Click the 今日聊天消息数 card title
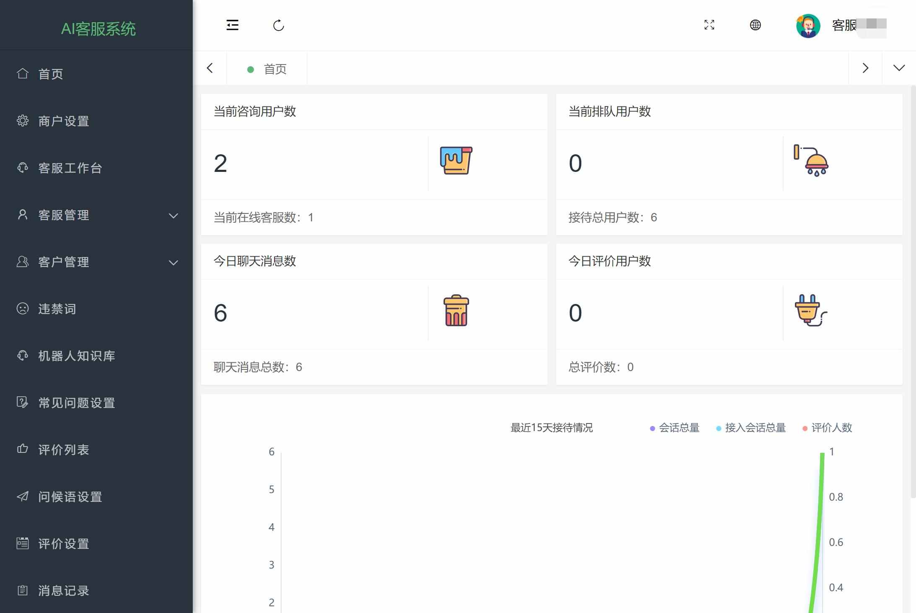Viewport: 916px width, 613px height. click(255, 261)
